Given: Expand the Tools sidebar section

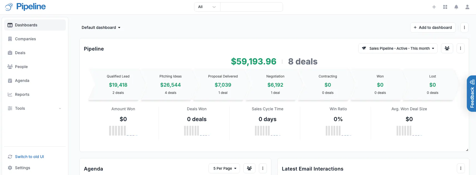Looking at the screenshot, I should (x=35, y=108).
